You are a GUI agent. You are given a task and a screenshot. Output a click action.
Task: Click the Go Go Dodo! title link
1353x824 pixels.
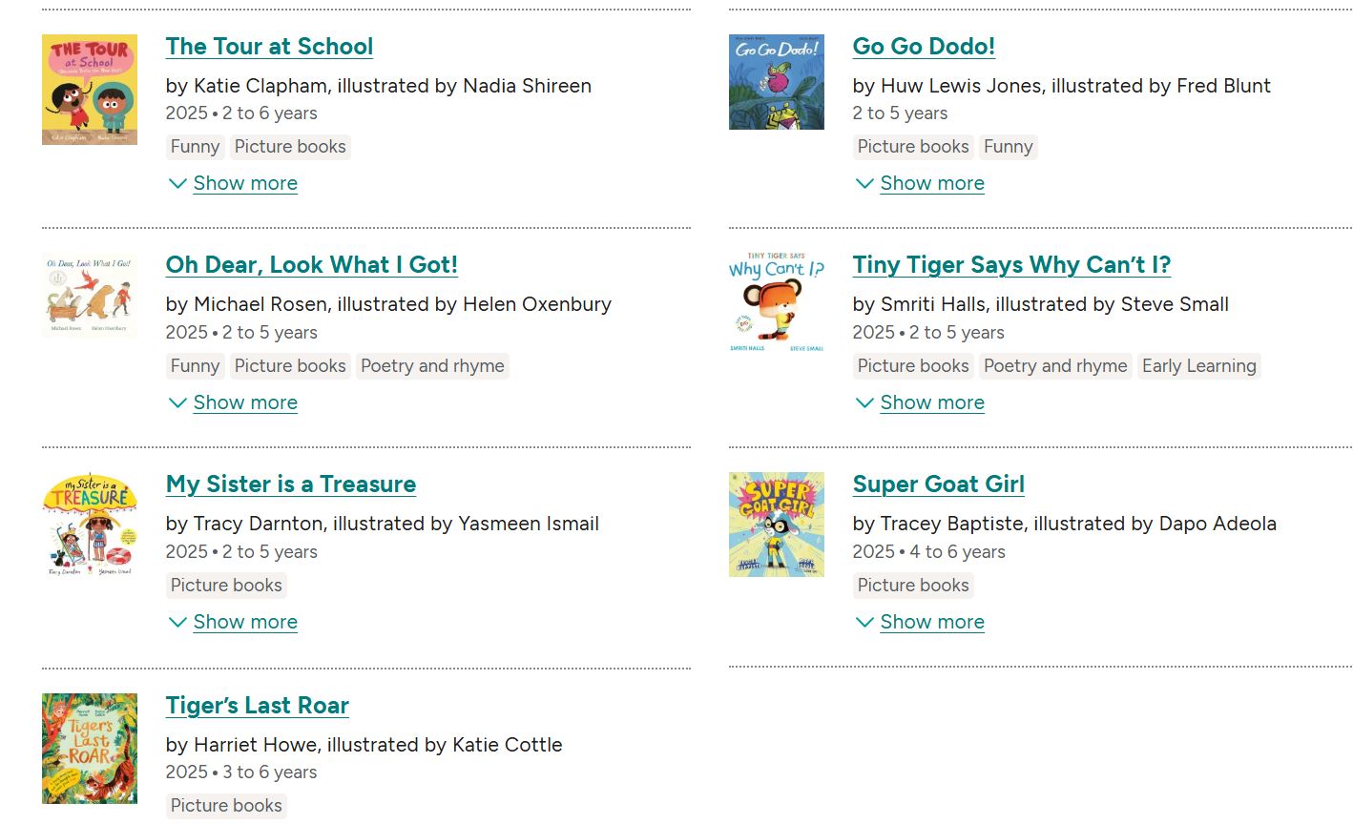coord(923,47)
